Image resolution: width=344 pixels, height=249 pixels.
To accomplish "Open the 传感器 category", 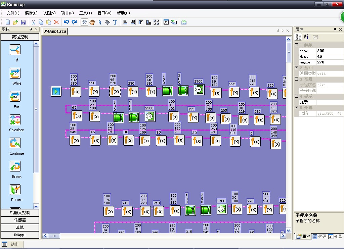I will (20, 220).
